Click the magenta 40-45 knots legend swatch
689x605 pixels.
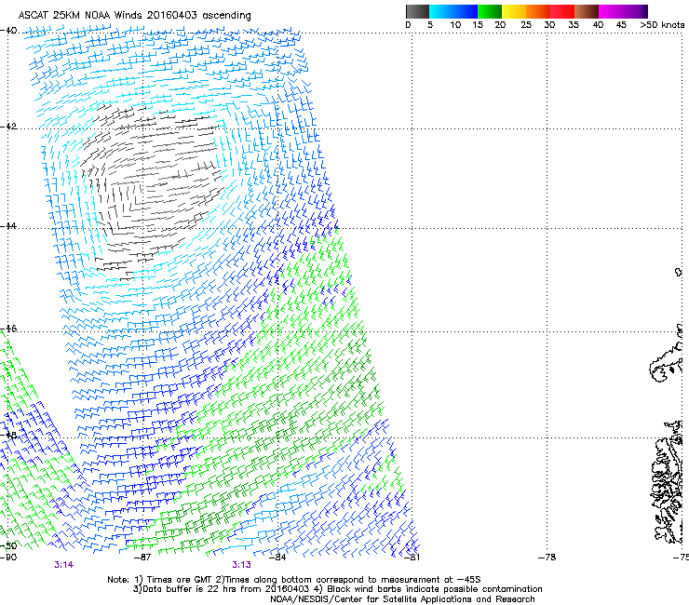pyautogui.click(x=611, y=11)
